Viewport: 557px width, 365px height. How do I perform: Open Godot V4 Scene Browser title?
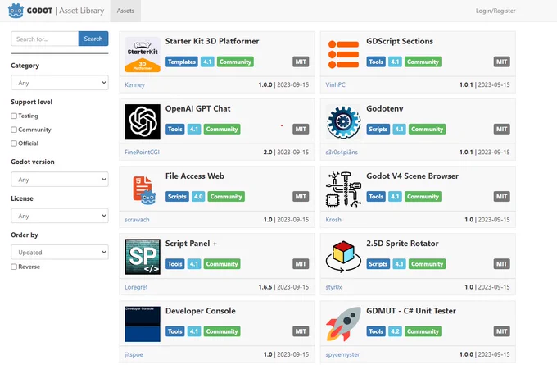point(412,176)
